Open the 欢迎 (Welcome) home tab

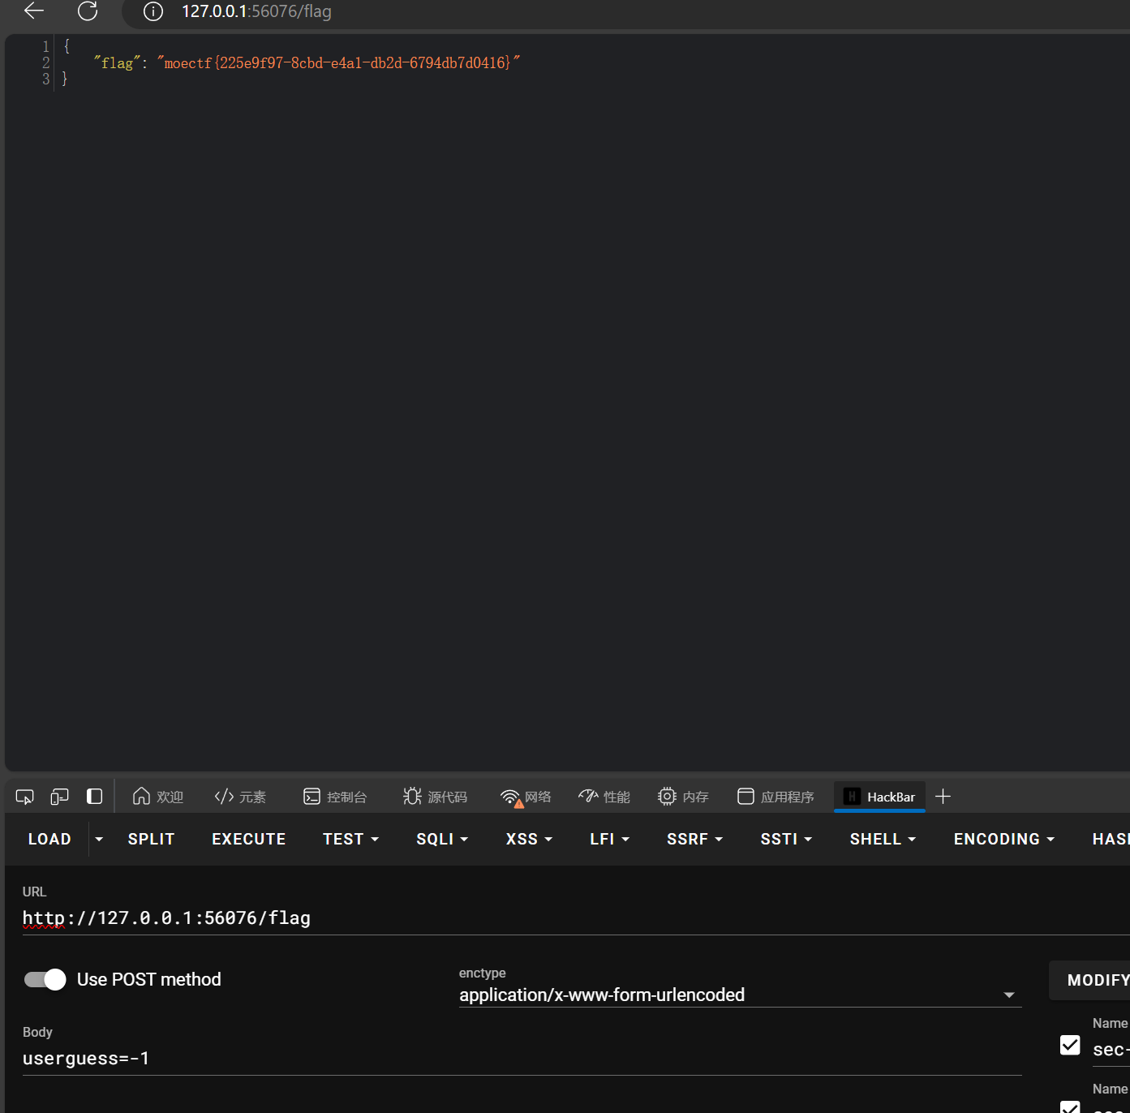click(x=158, y=797)
